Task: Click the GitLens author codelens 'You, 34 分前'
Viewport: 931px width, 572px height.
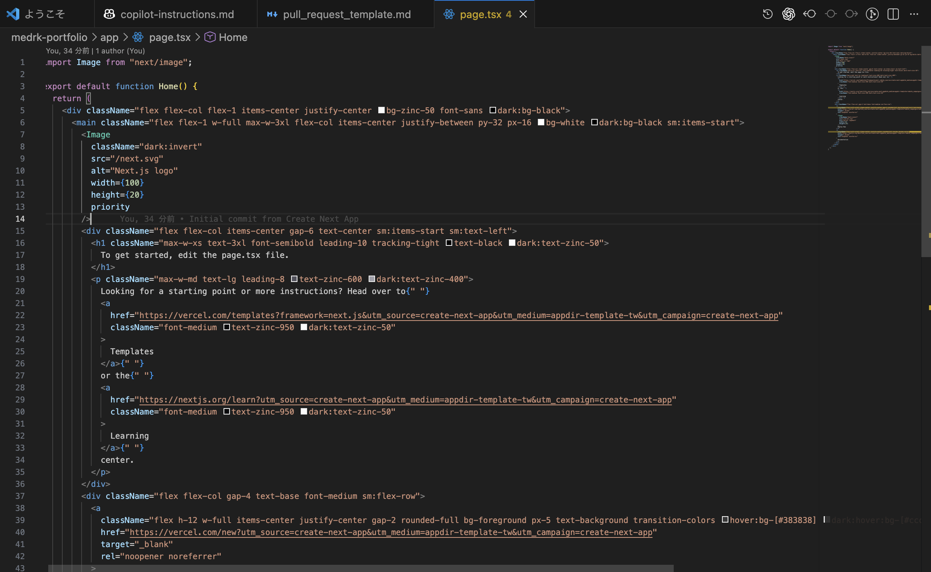Action: pos(67,51)
